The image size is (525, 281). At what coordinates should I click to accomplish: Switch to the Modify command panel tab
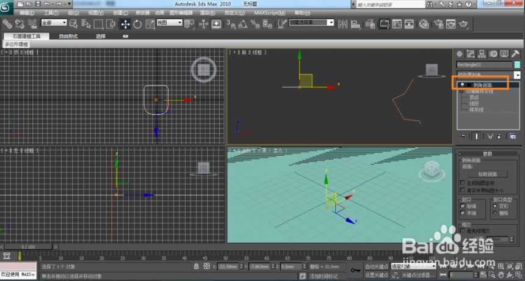471,54
